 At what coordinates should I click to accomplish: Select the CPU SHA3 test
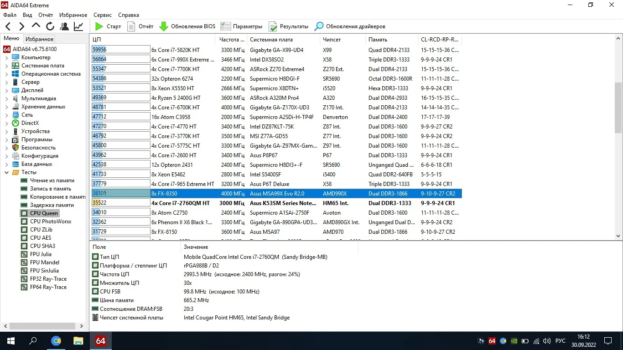click(x=42, y=246)
